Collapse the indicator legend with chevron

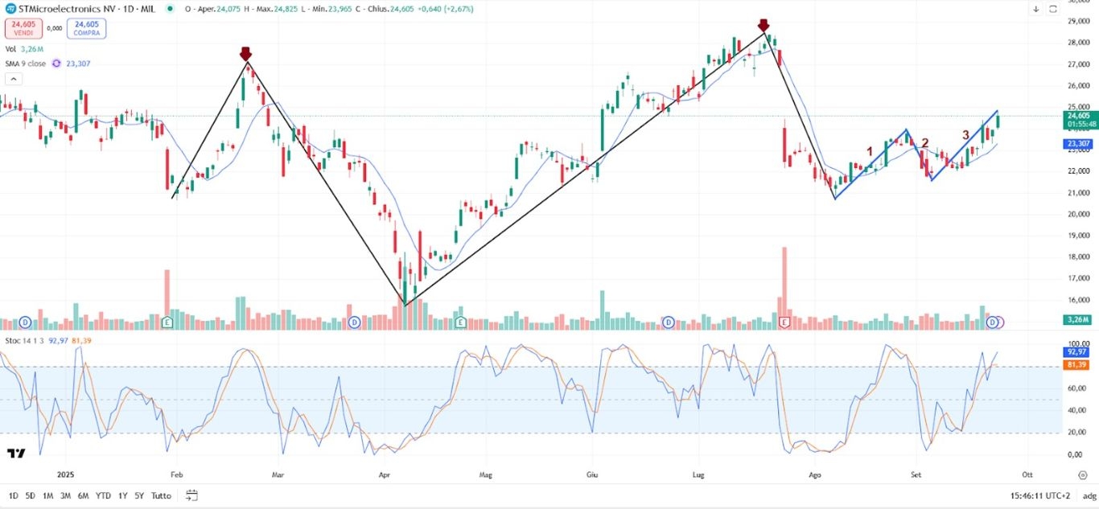click(x=13, y=79)
